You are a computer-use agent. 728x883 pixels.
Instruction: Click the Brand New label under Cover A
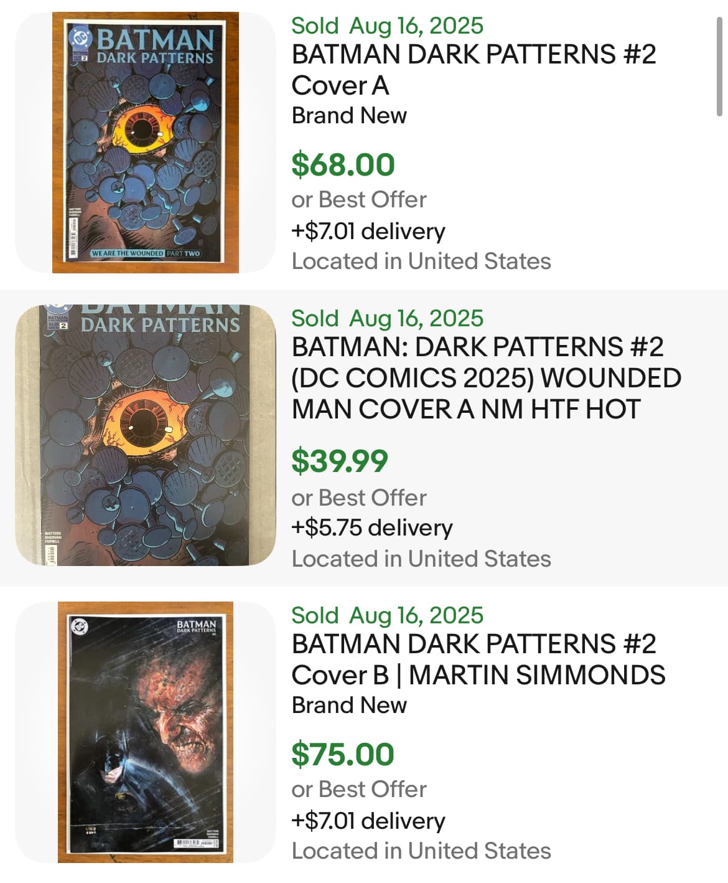click(349, 116)
